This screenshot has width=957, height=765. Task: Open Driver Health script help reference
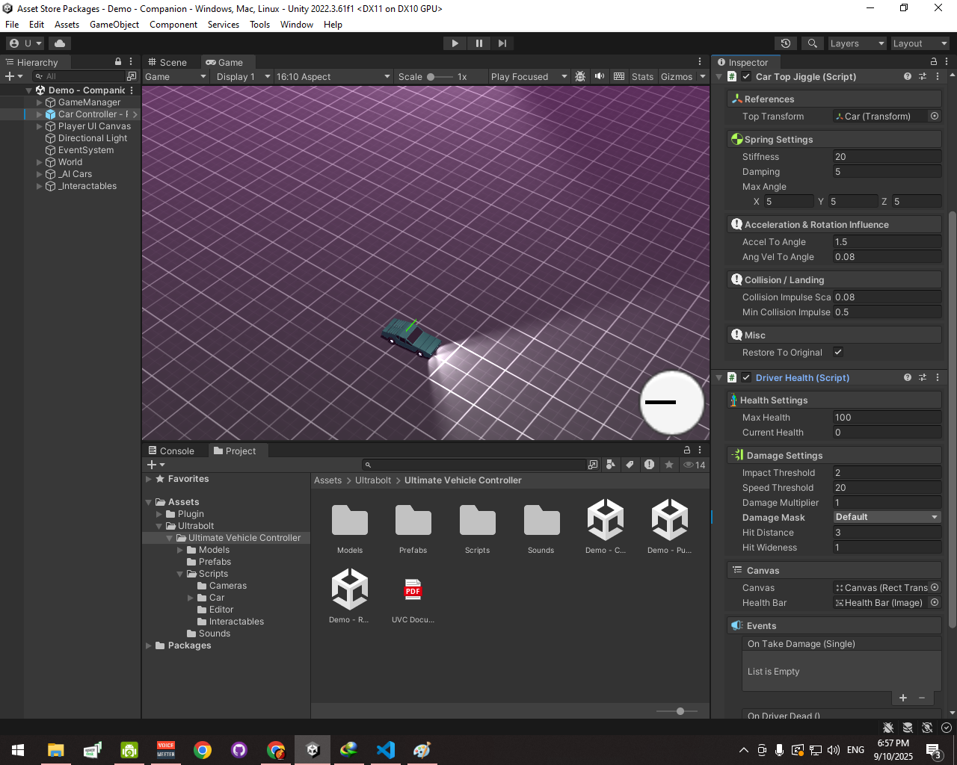[x=908, y=377]
